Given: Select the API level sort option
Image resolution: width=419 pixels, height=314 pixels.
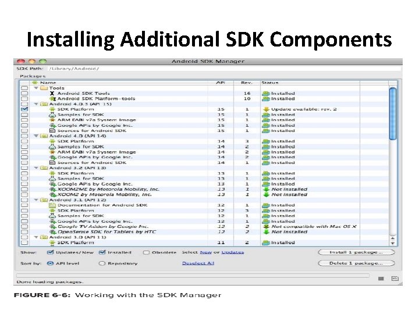Looking at the screenshot, I should pos(50,263).
